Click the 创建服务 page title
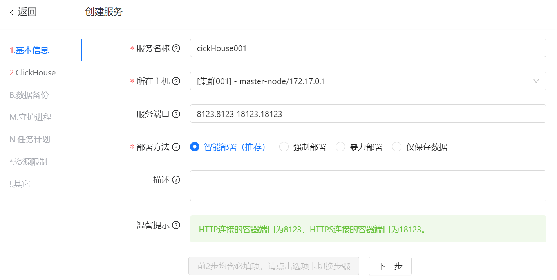The width and height of the screenshot is (557, 280). coord(104,12)
